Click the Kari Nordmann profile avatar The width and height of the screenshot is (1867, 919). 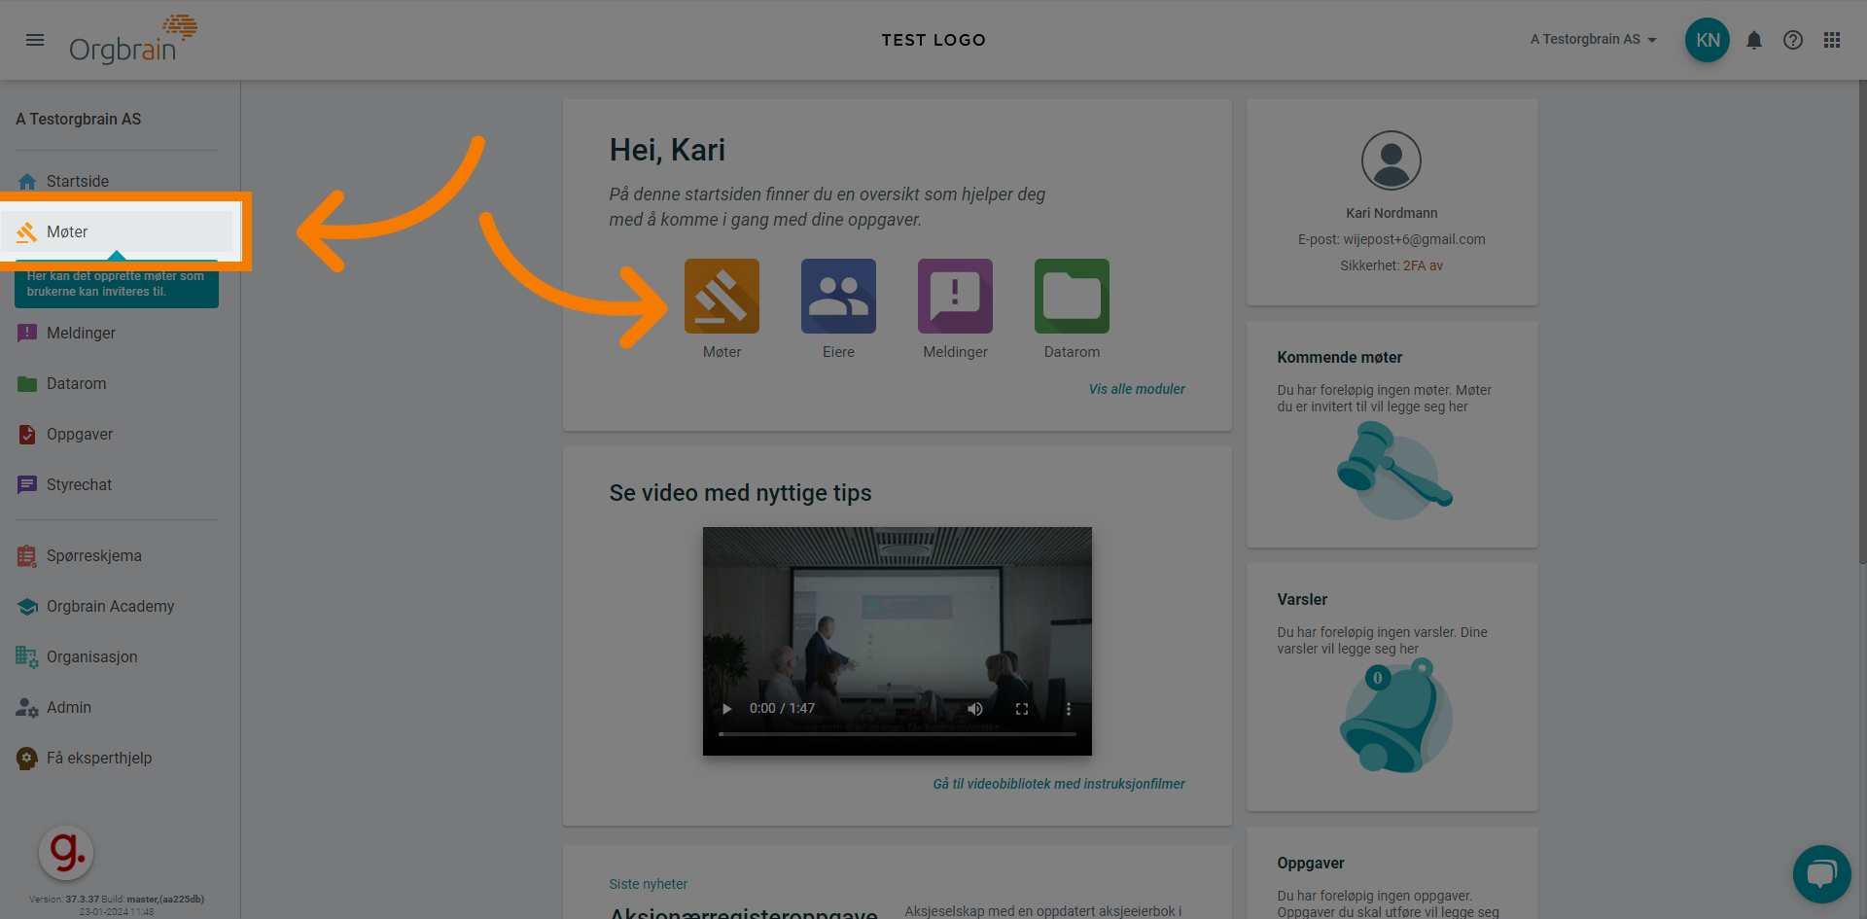1391,160
